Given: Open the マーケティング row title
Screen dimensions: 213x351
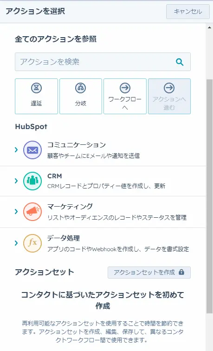Looking at the screenshot, I should coord(70,206).
